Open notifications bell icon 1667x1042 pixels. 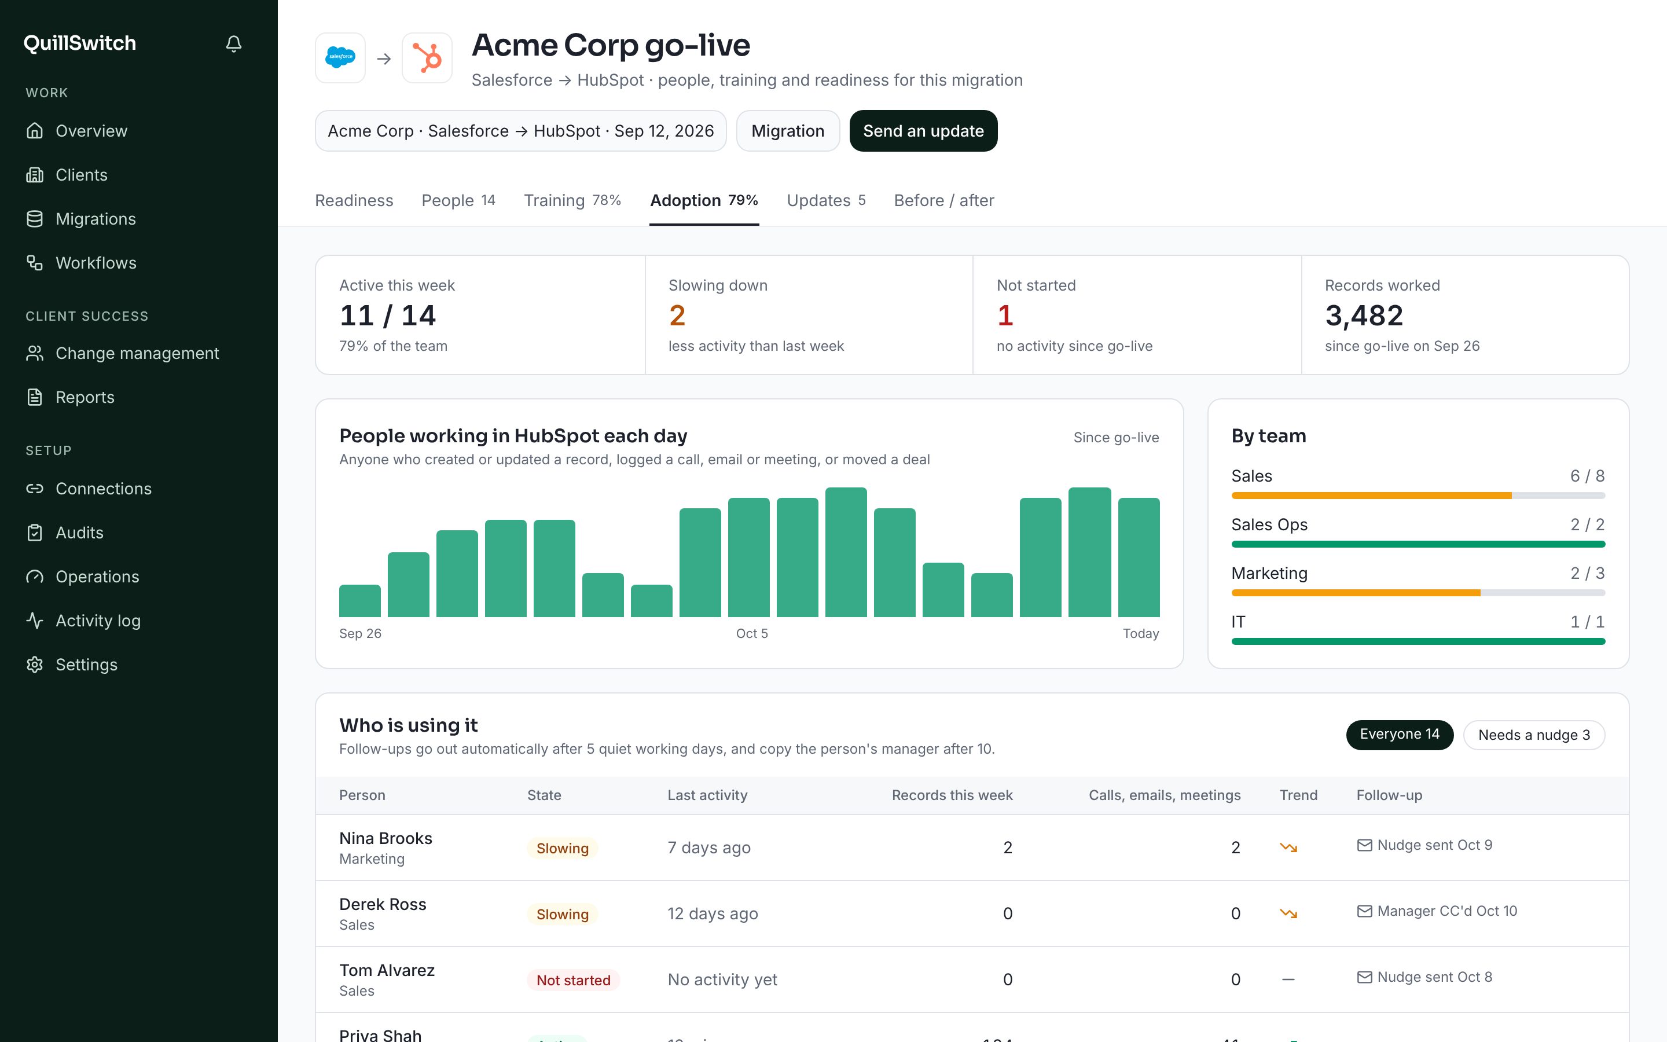coord(233,43)
